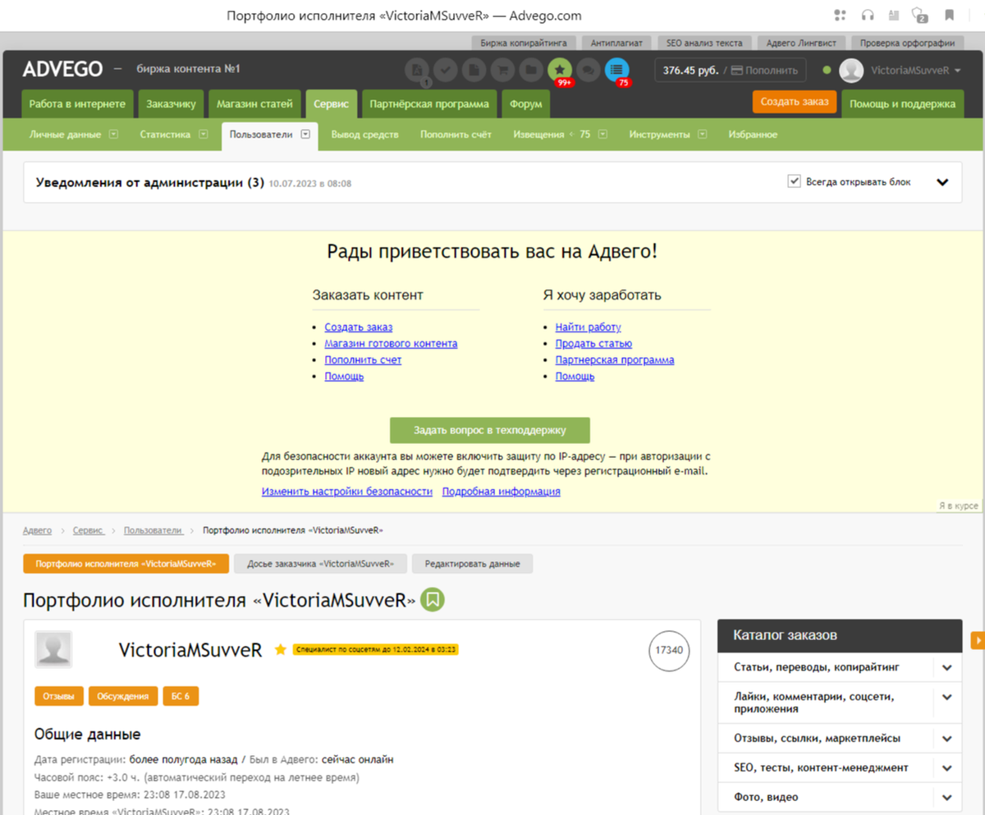Open the Статистика dropdown arrow
This screenshot has width=985, height=815.
[203, 135]
